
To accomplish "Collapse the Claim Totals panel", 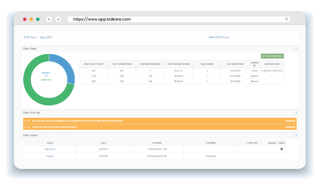I will (x=296, y=49).
